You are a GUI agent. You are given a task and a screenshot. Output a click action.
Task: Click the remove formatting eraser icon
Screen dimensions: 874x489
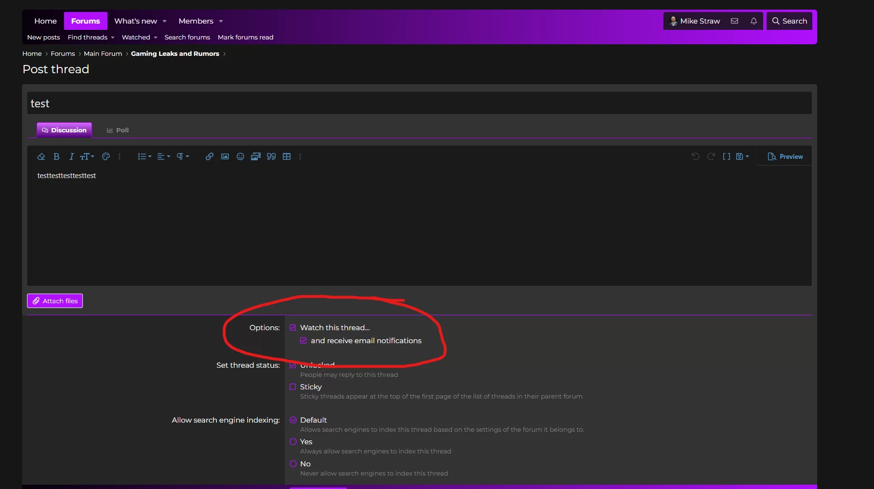pos(41,156)
